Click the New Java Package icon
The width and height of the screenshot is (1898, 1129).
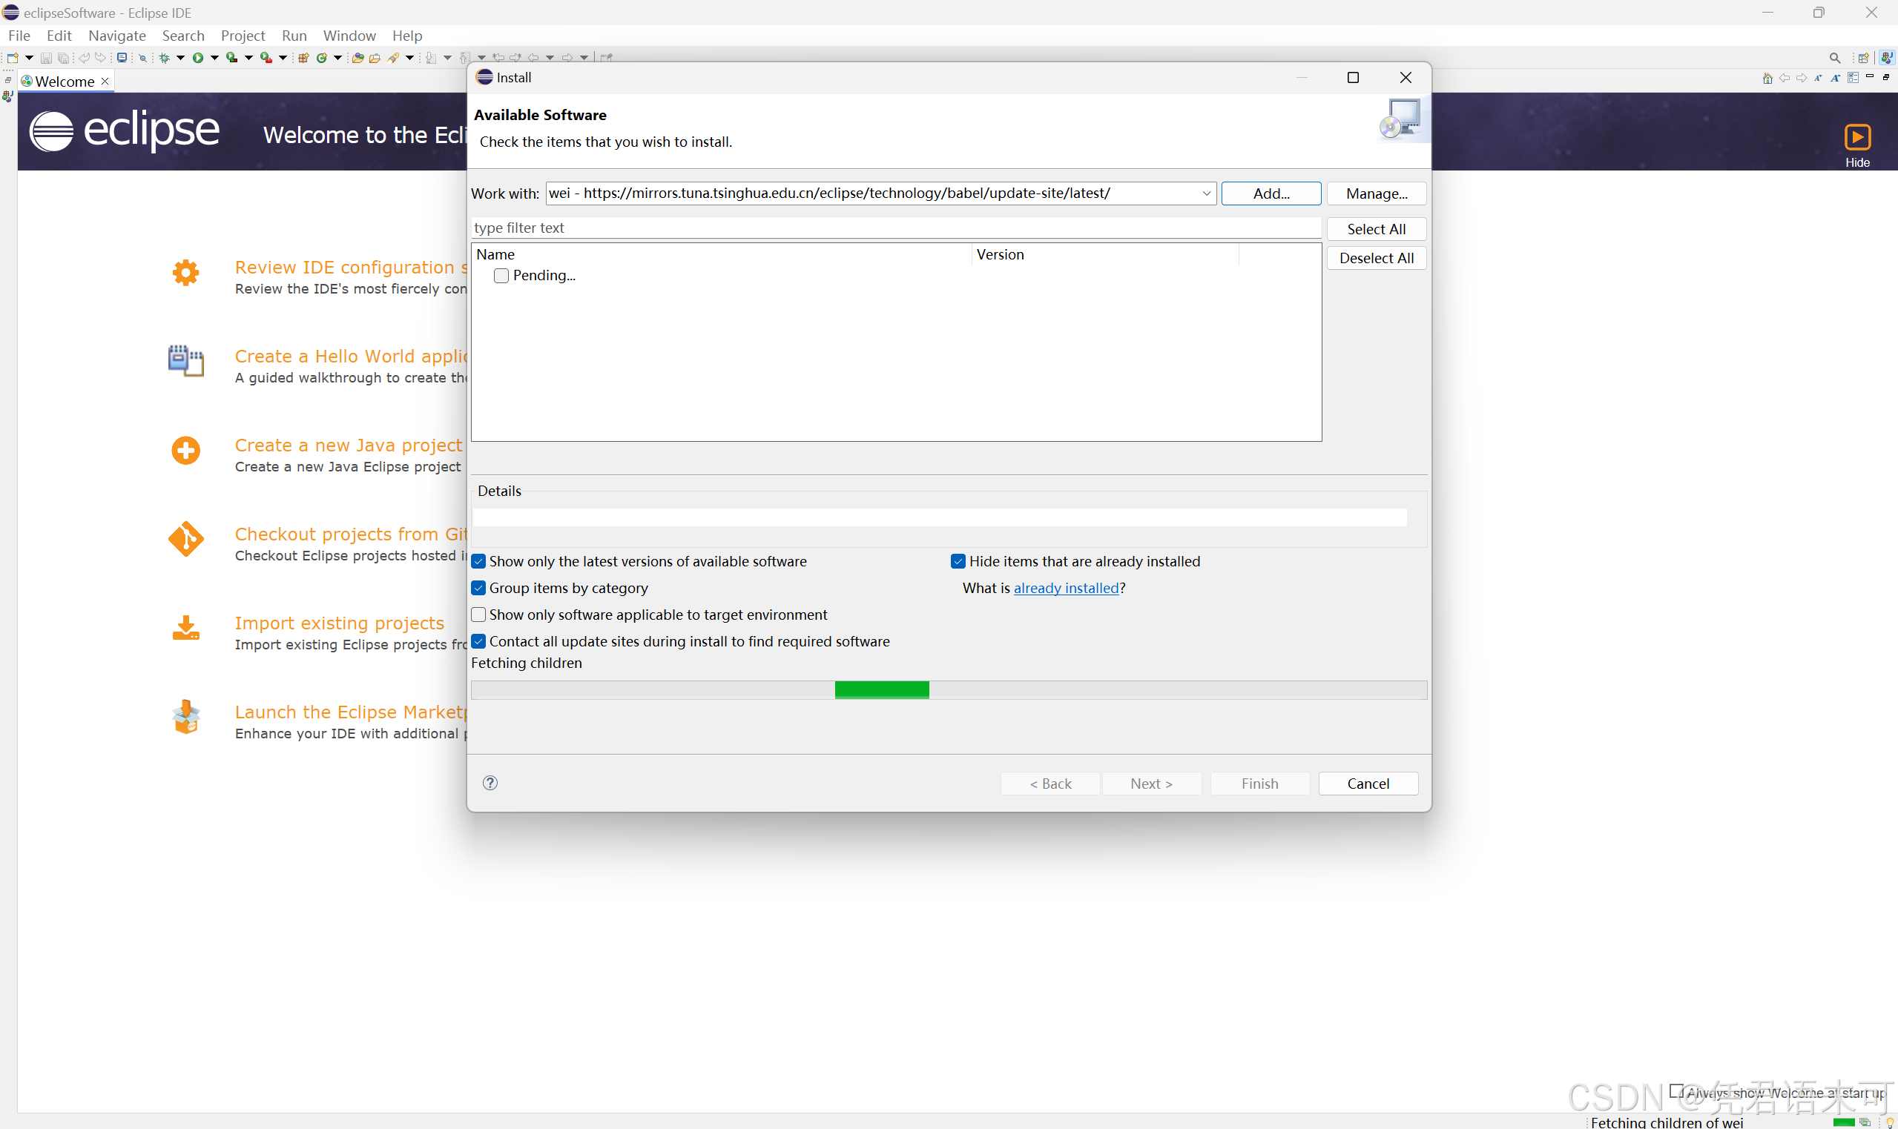tap(303, 58)
